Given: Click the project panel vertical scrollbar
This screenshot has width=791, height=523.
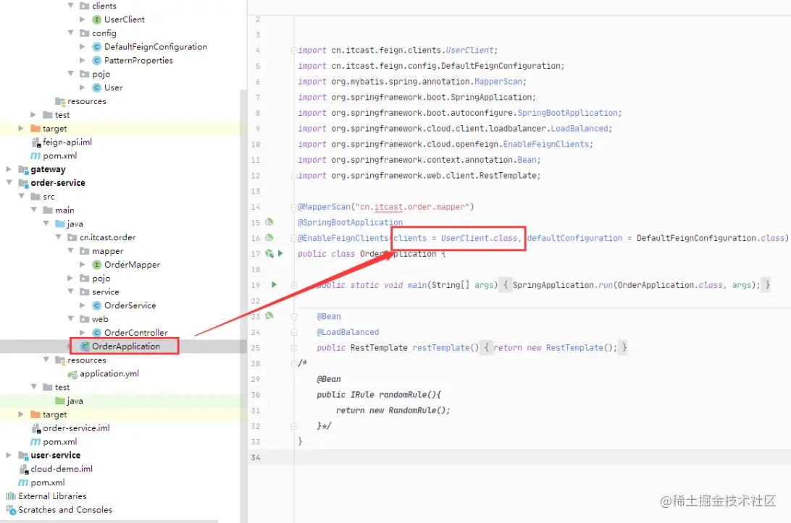Looking at the screenshot, I should coord(243,306).
